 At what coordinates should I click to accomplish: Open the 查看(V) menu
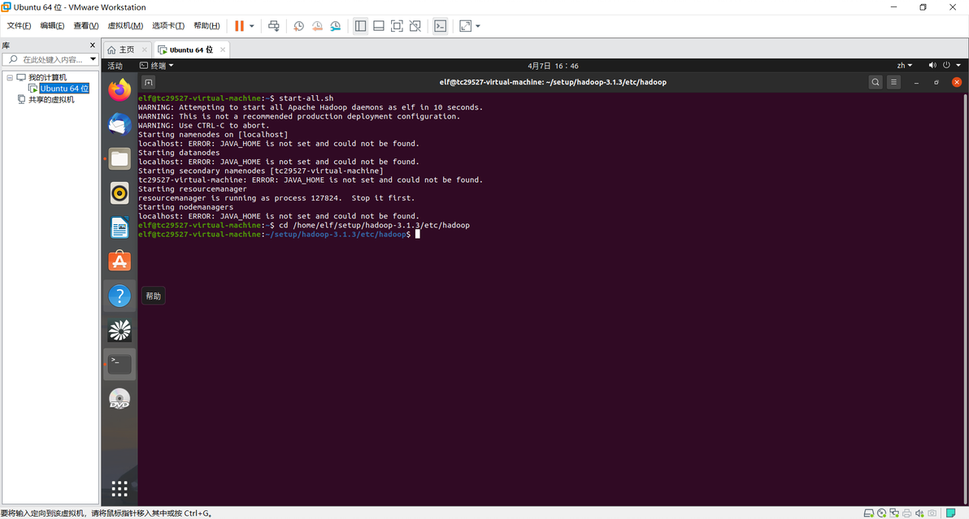click(x=86, y=25)
